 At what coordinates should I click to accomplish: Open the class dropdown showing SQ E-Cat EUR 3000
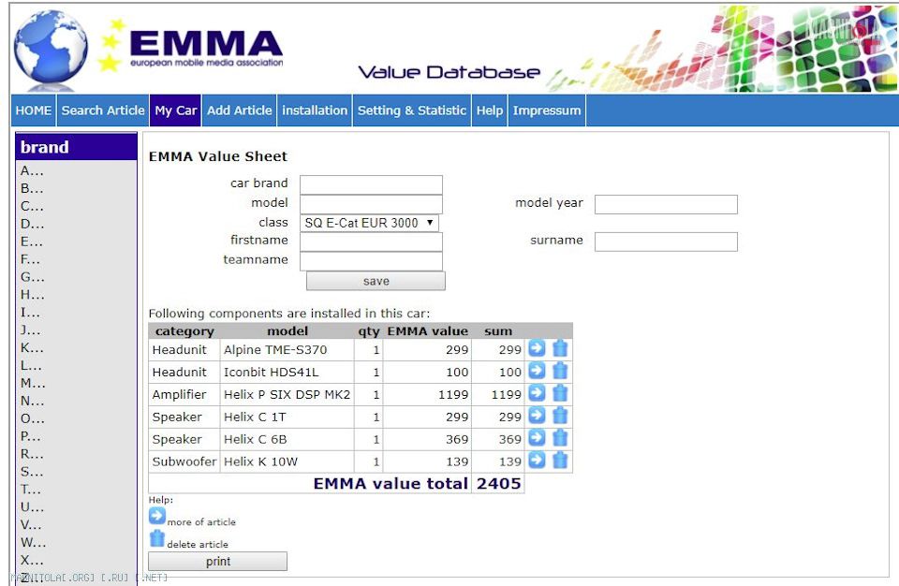click(x=369, y=223)
